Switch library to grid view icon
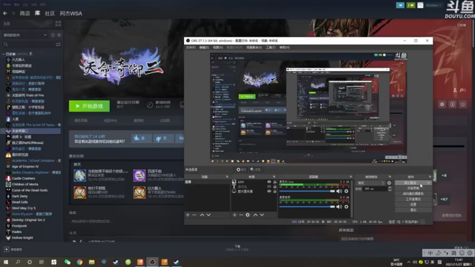 pyautogui.click(x=58, y=24)
